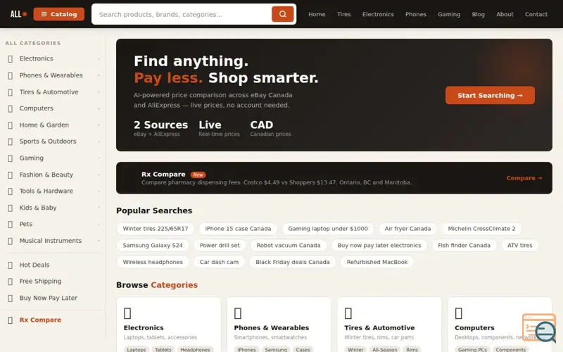Expand Computers chevron in sidebar

point(99,108)
